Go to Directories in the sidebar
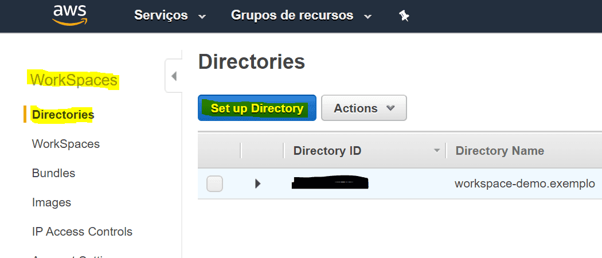Image resolution: width=602 pixels, height=258 pixels. coord(63,115)
